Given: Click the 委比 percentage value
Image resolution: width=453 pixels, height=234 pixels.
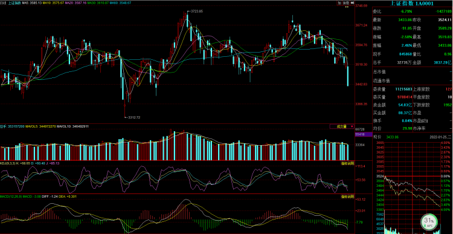Looking at the screenshot, I should click(406, 11).
